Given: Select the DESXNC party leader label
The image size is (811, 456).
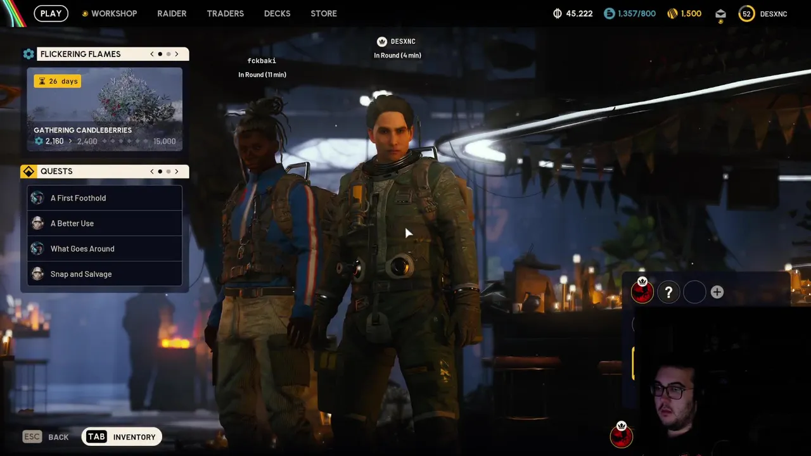Looking at the screenshot, I should [x=403, y=42].
